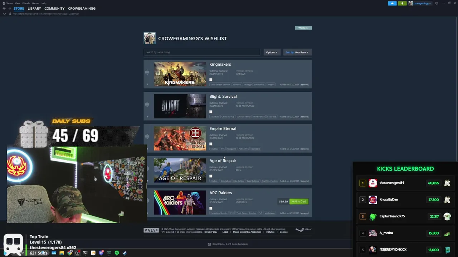The width and height of the screenshot is (458, 257).
Task: Open the Legal footer link
Action: coord(225,232)
